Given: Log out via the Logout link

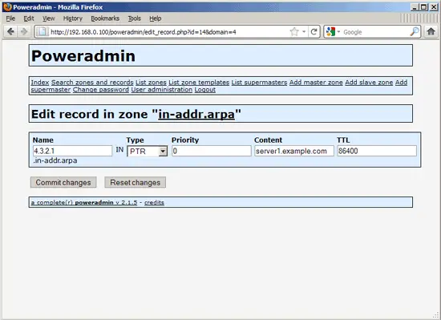Looking at the screenshot, I should (x=205, y=90).
